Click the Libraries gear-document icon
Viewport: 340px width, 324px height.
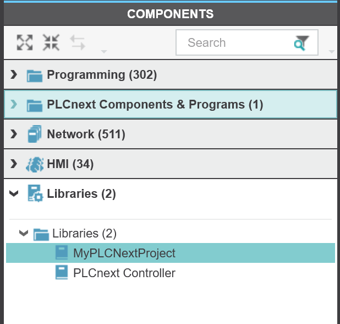[35, 194]
